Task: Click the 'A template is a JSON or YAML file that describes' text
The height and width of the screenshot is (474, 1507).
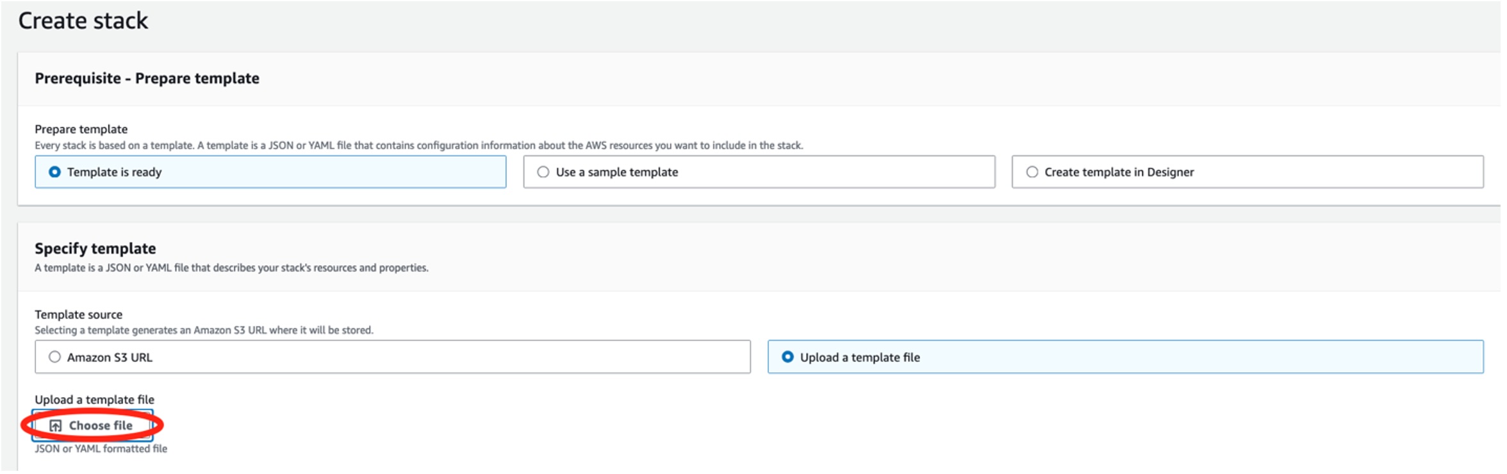Action: [x=232, y=268]
